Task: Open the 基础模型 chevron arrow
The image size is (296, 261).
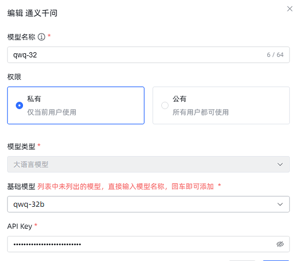Action: pyautogui.click(x=280, y=204)
